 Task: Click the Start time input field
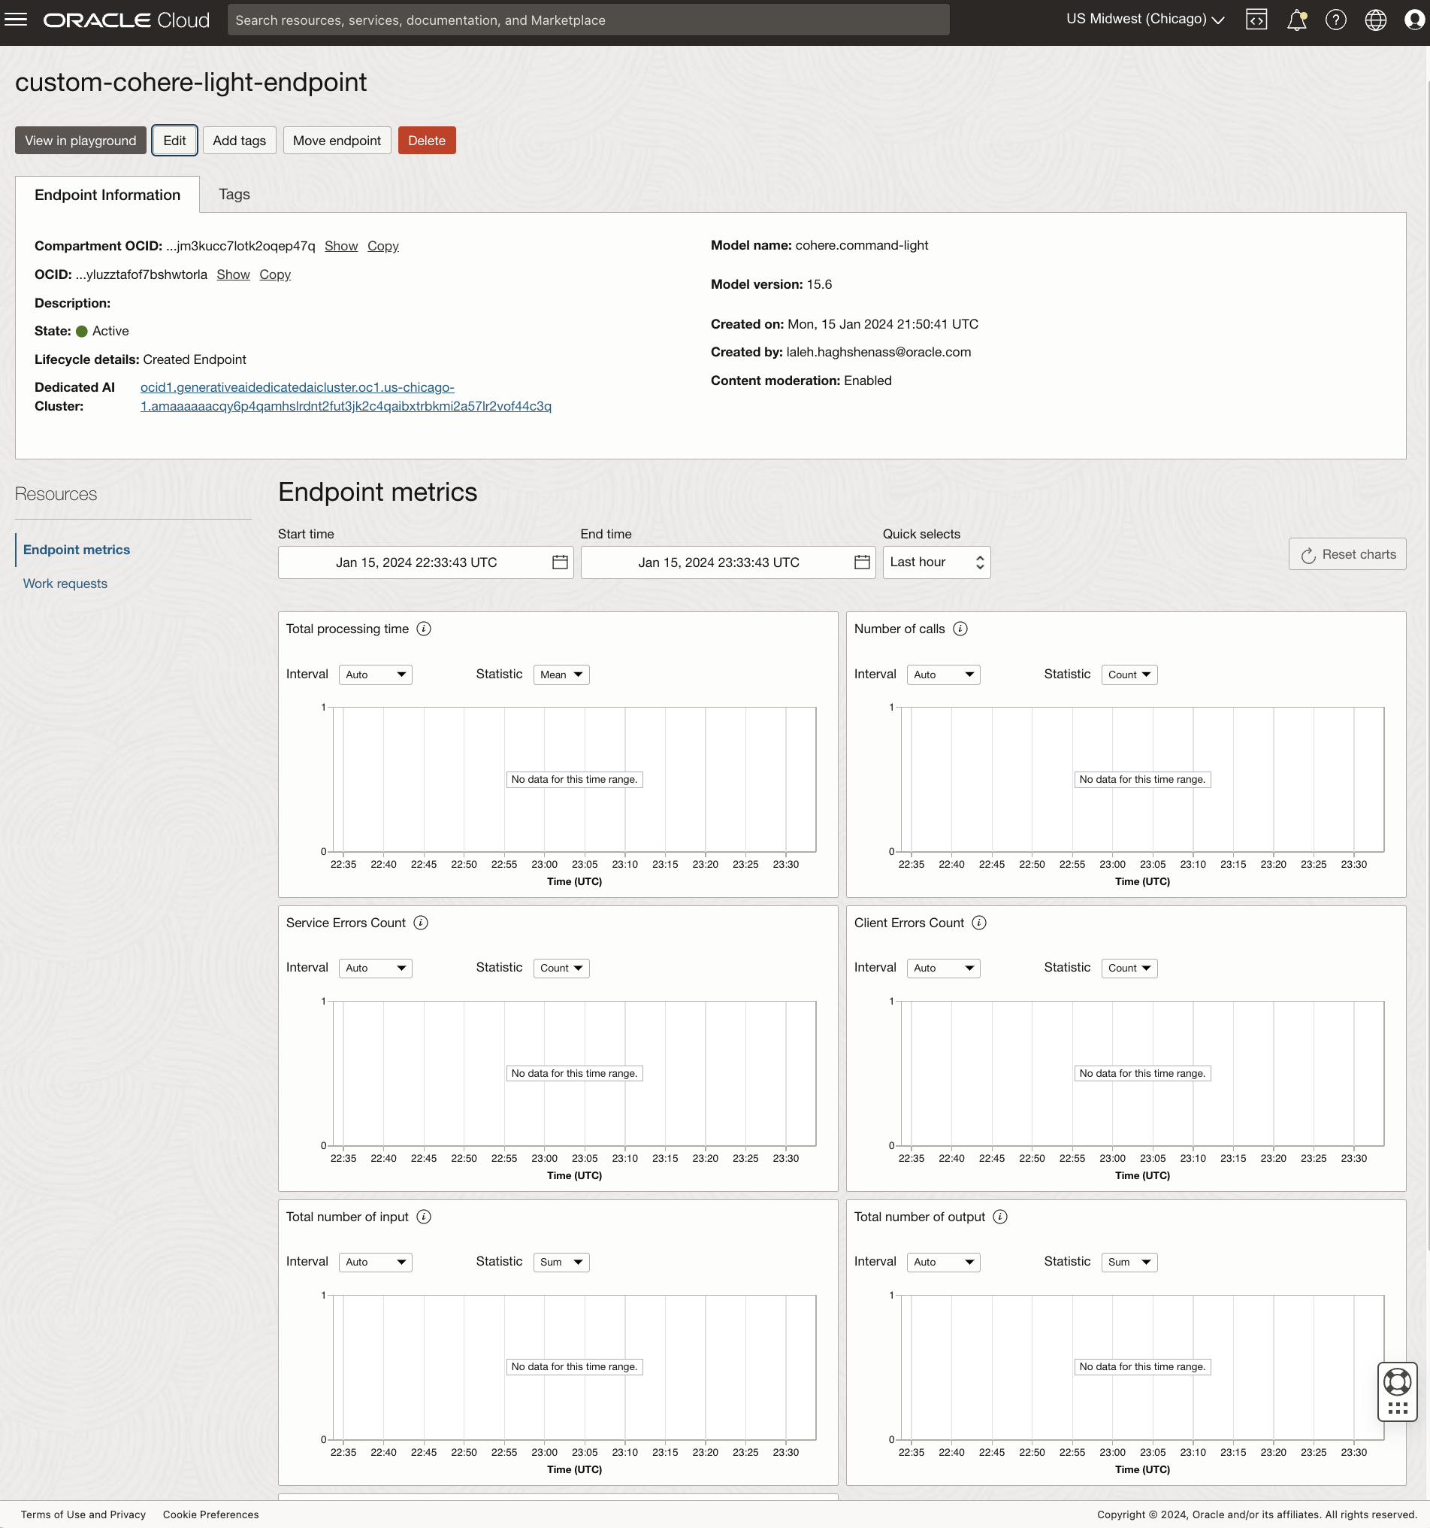pos(425,562)
